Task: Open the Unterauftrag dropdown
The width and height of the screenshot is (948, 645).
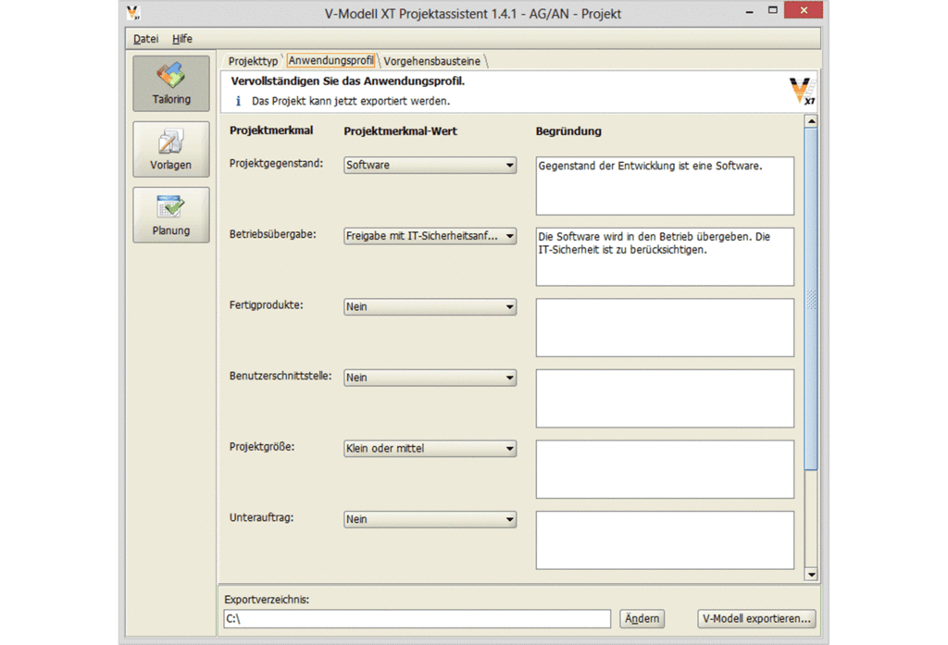Action: (430, 519)
